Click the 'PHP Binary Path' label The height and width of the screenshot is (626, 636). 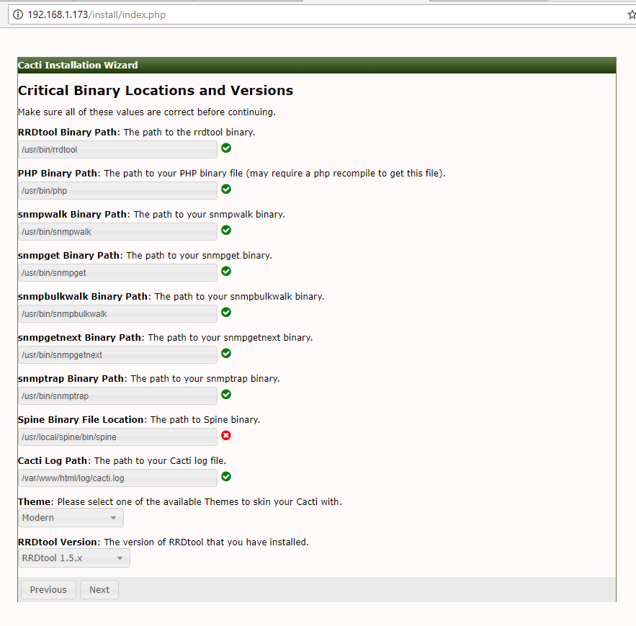pos(58,173)
